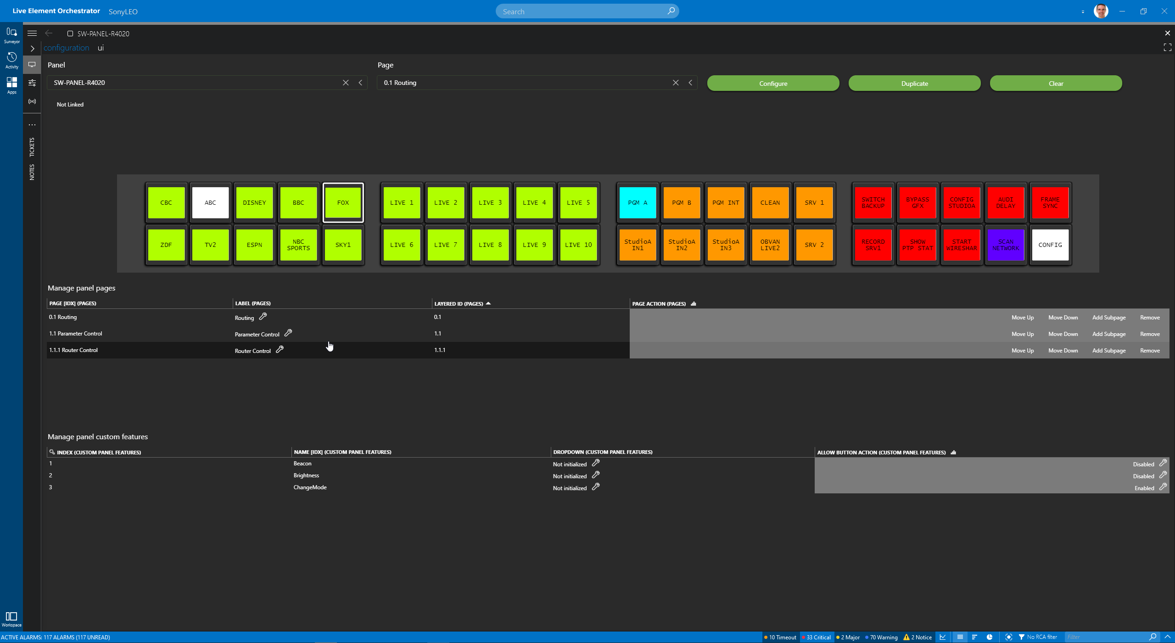The image size is (1175, 643).
Task: Open the Workspace icon at sidebar bottom
Action: pyautogui.click(x=11, y=619)
